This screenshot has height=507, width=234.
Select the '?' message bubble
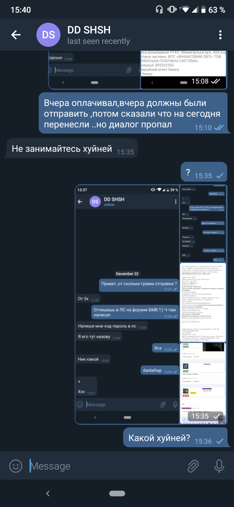tap(204, 172)
